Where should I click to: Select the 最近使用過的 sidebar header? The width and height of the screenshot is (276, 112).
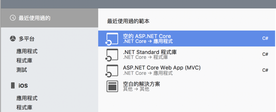[x=50, y=18]
